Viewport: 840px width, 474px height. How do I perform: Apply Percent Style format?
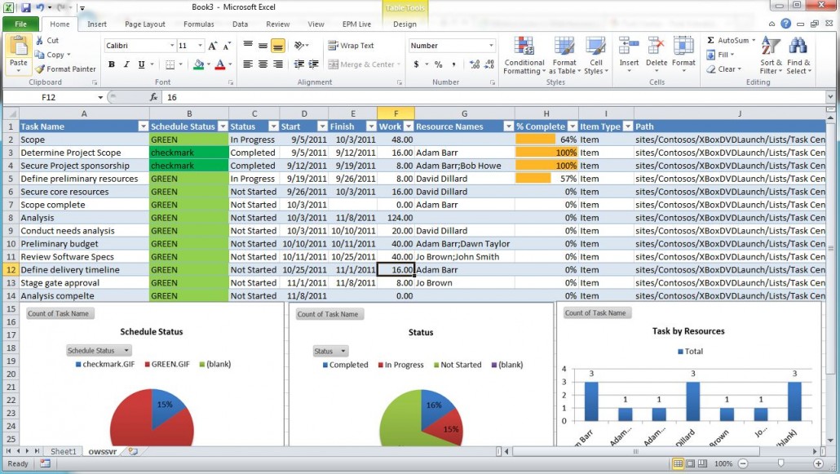click(439, 64)
